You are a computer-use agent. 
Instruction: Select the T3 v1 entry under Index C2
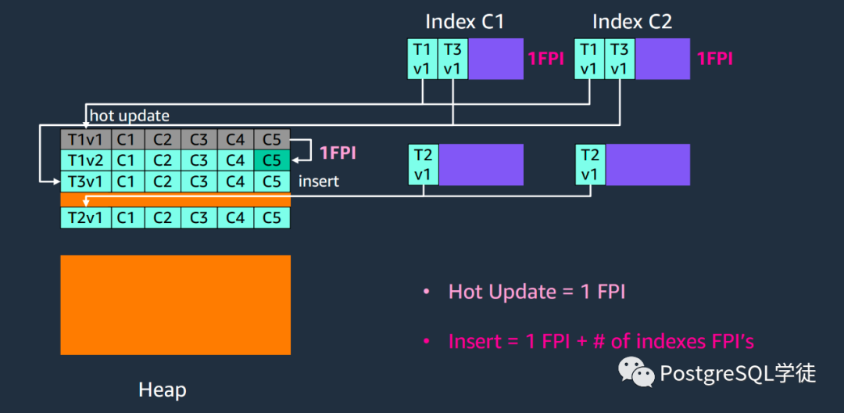click(x=620, y=59)
